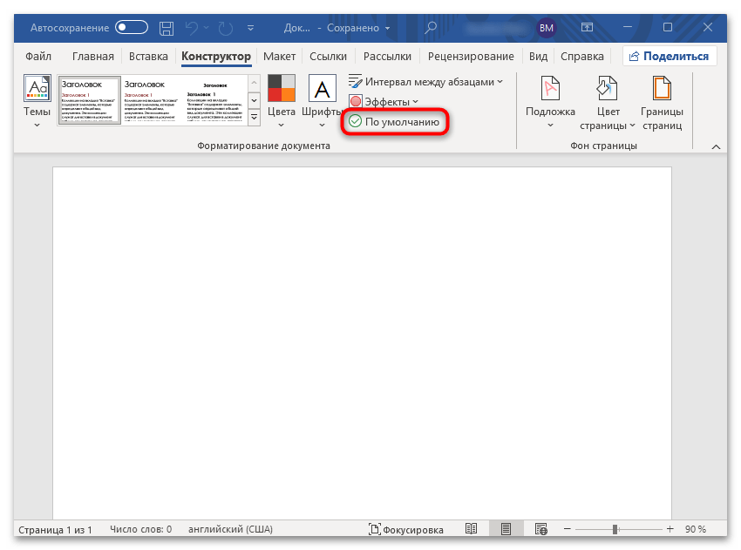Click the Цвета theme colors icon

tap(281, 90)
